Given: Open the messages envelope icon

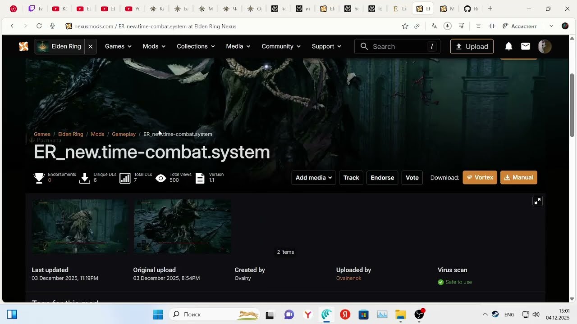Looking at the screenshot, I should click(525, 46).
